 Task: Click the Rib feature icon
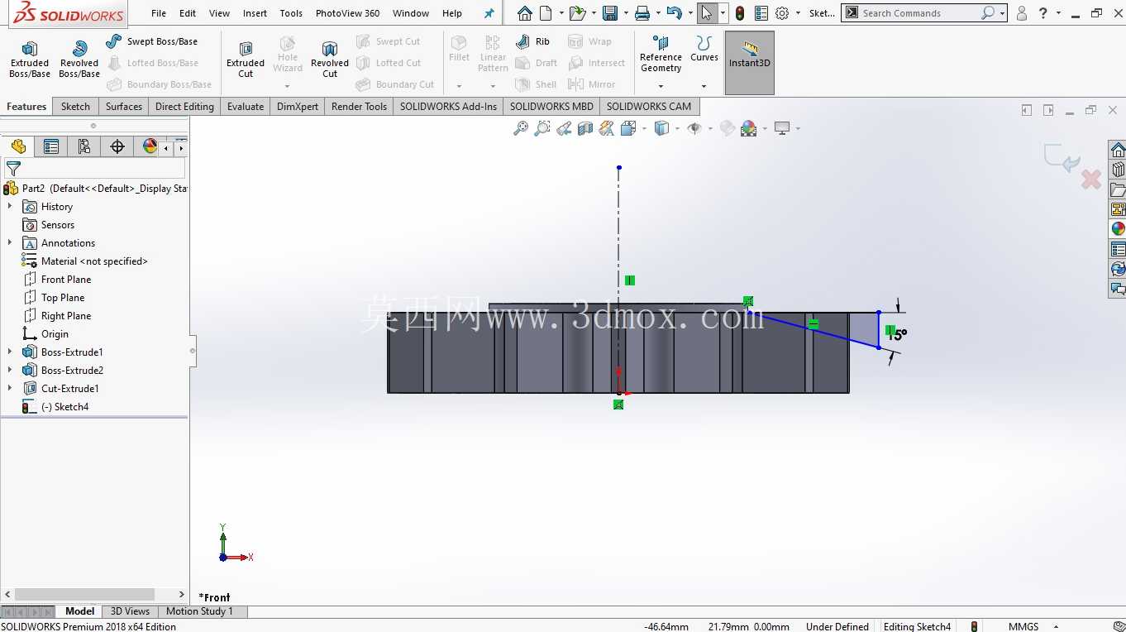(x=522, y=41)
